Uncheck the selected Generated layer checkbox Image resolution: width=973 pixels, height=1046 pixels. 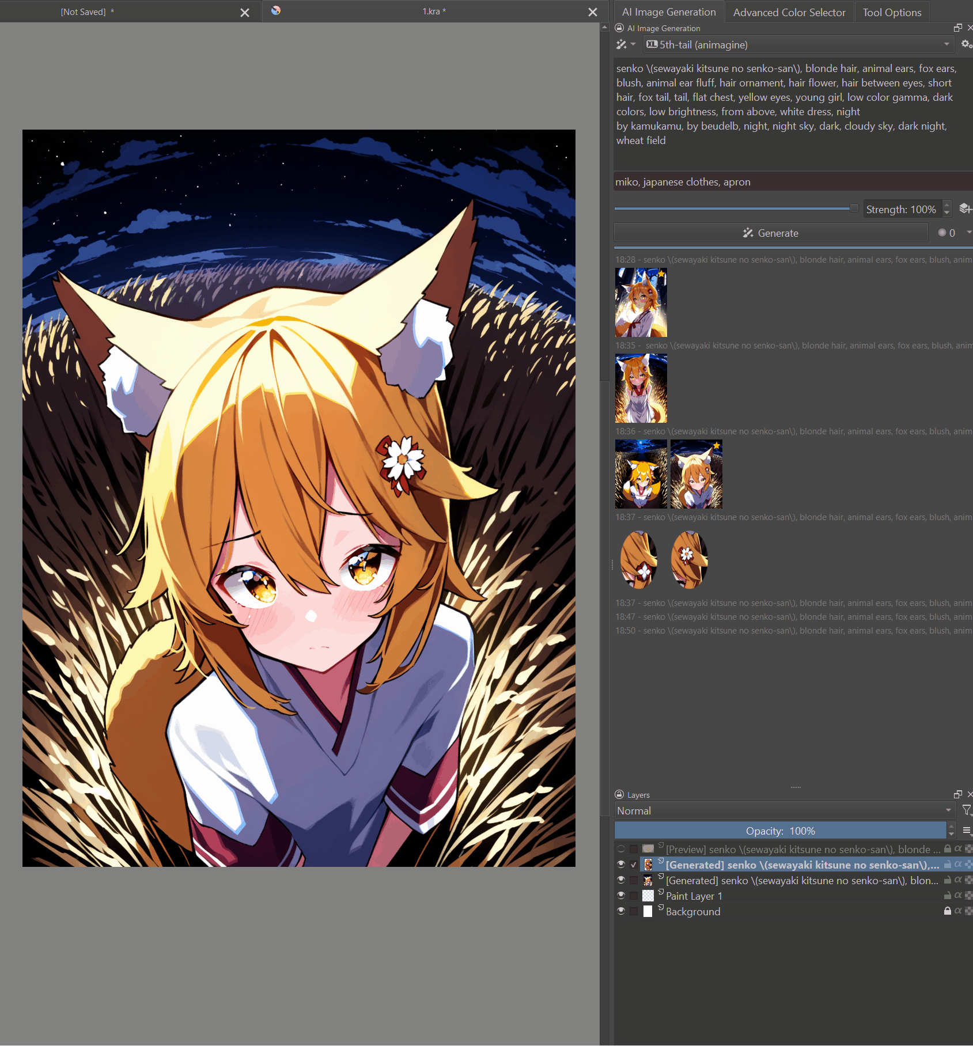(634, 865)
